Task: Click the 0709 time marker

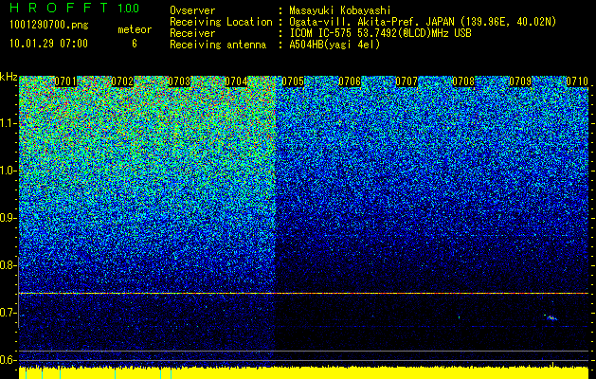Action: [520, 81]
